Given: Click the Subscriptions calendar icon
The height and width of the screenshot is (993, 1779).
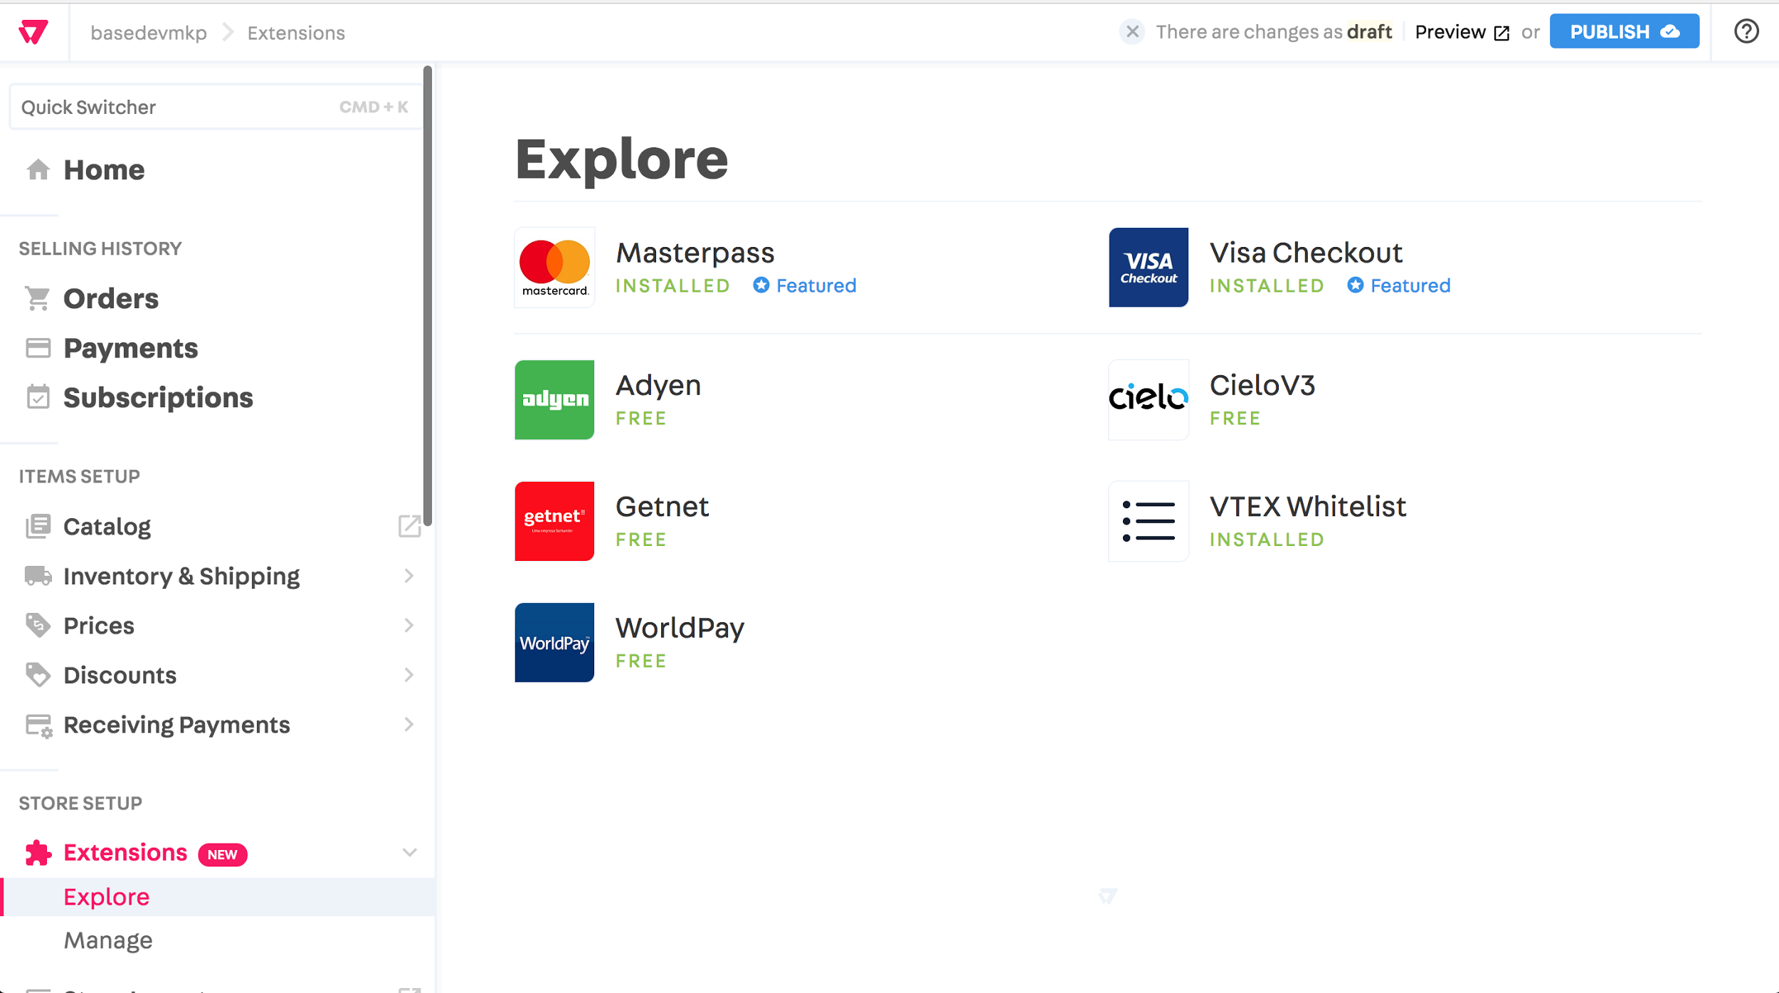Looking at the screenshot, I should click(38, 397).
